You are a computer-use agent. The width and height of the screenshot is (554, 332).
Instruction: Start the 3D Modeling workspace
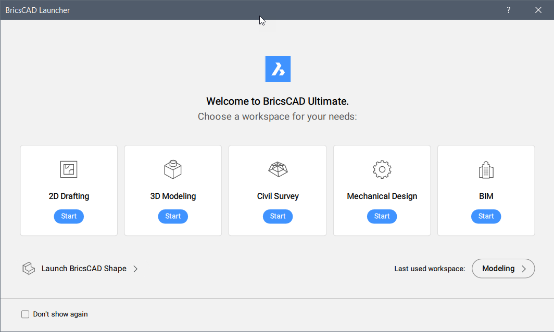(x=173, y=216)
